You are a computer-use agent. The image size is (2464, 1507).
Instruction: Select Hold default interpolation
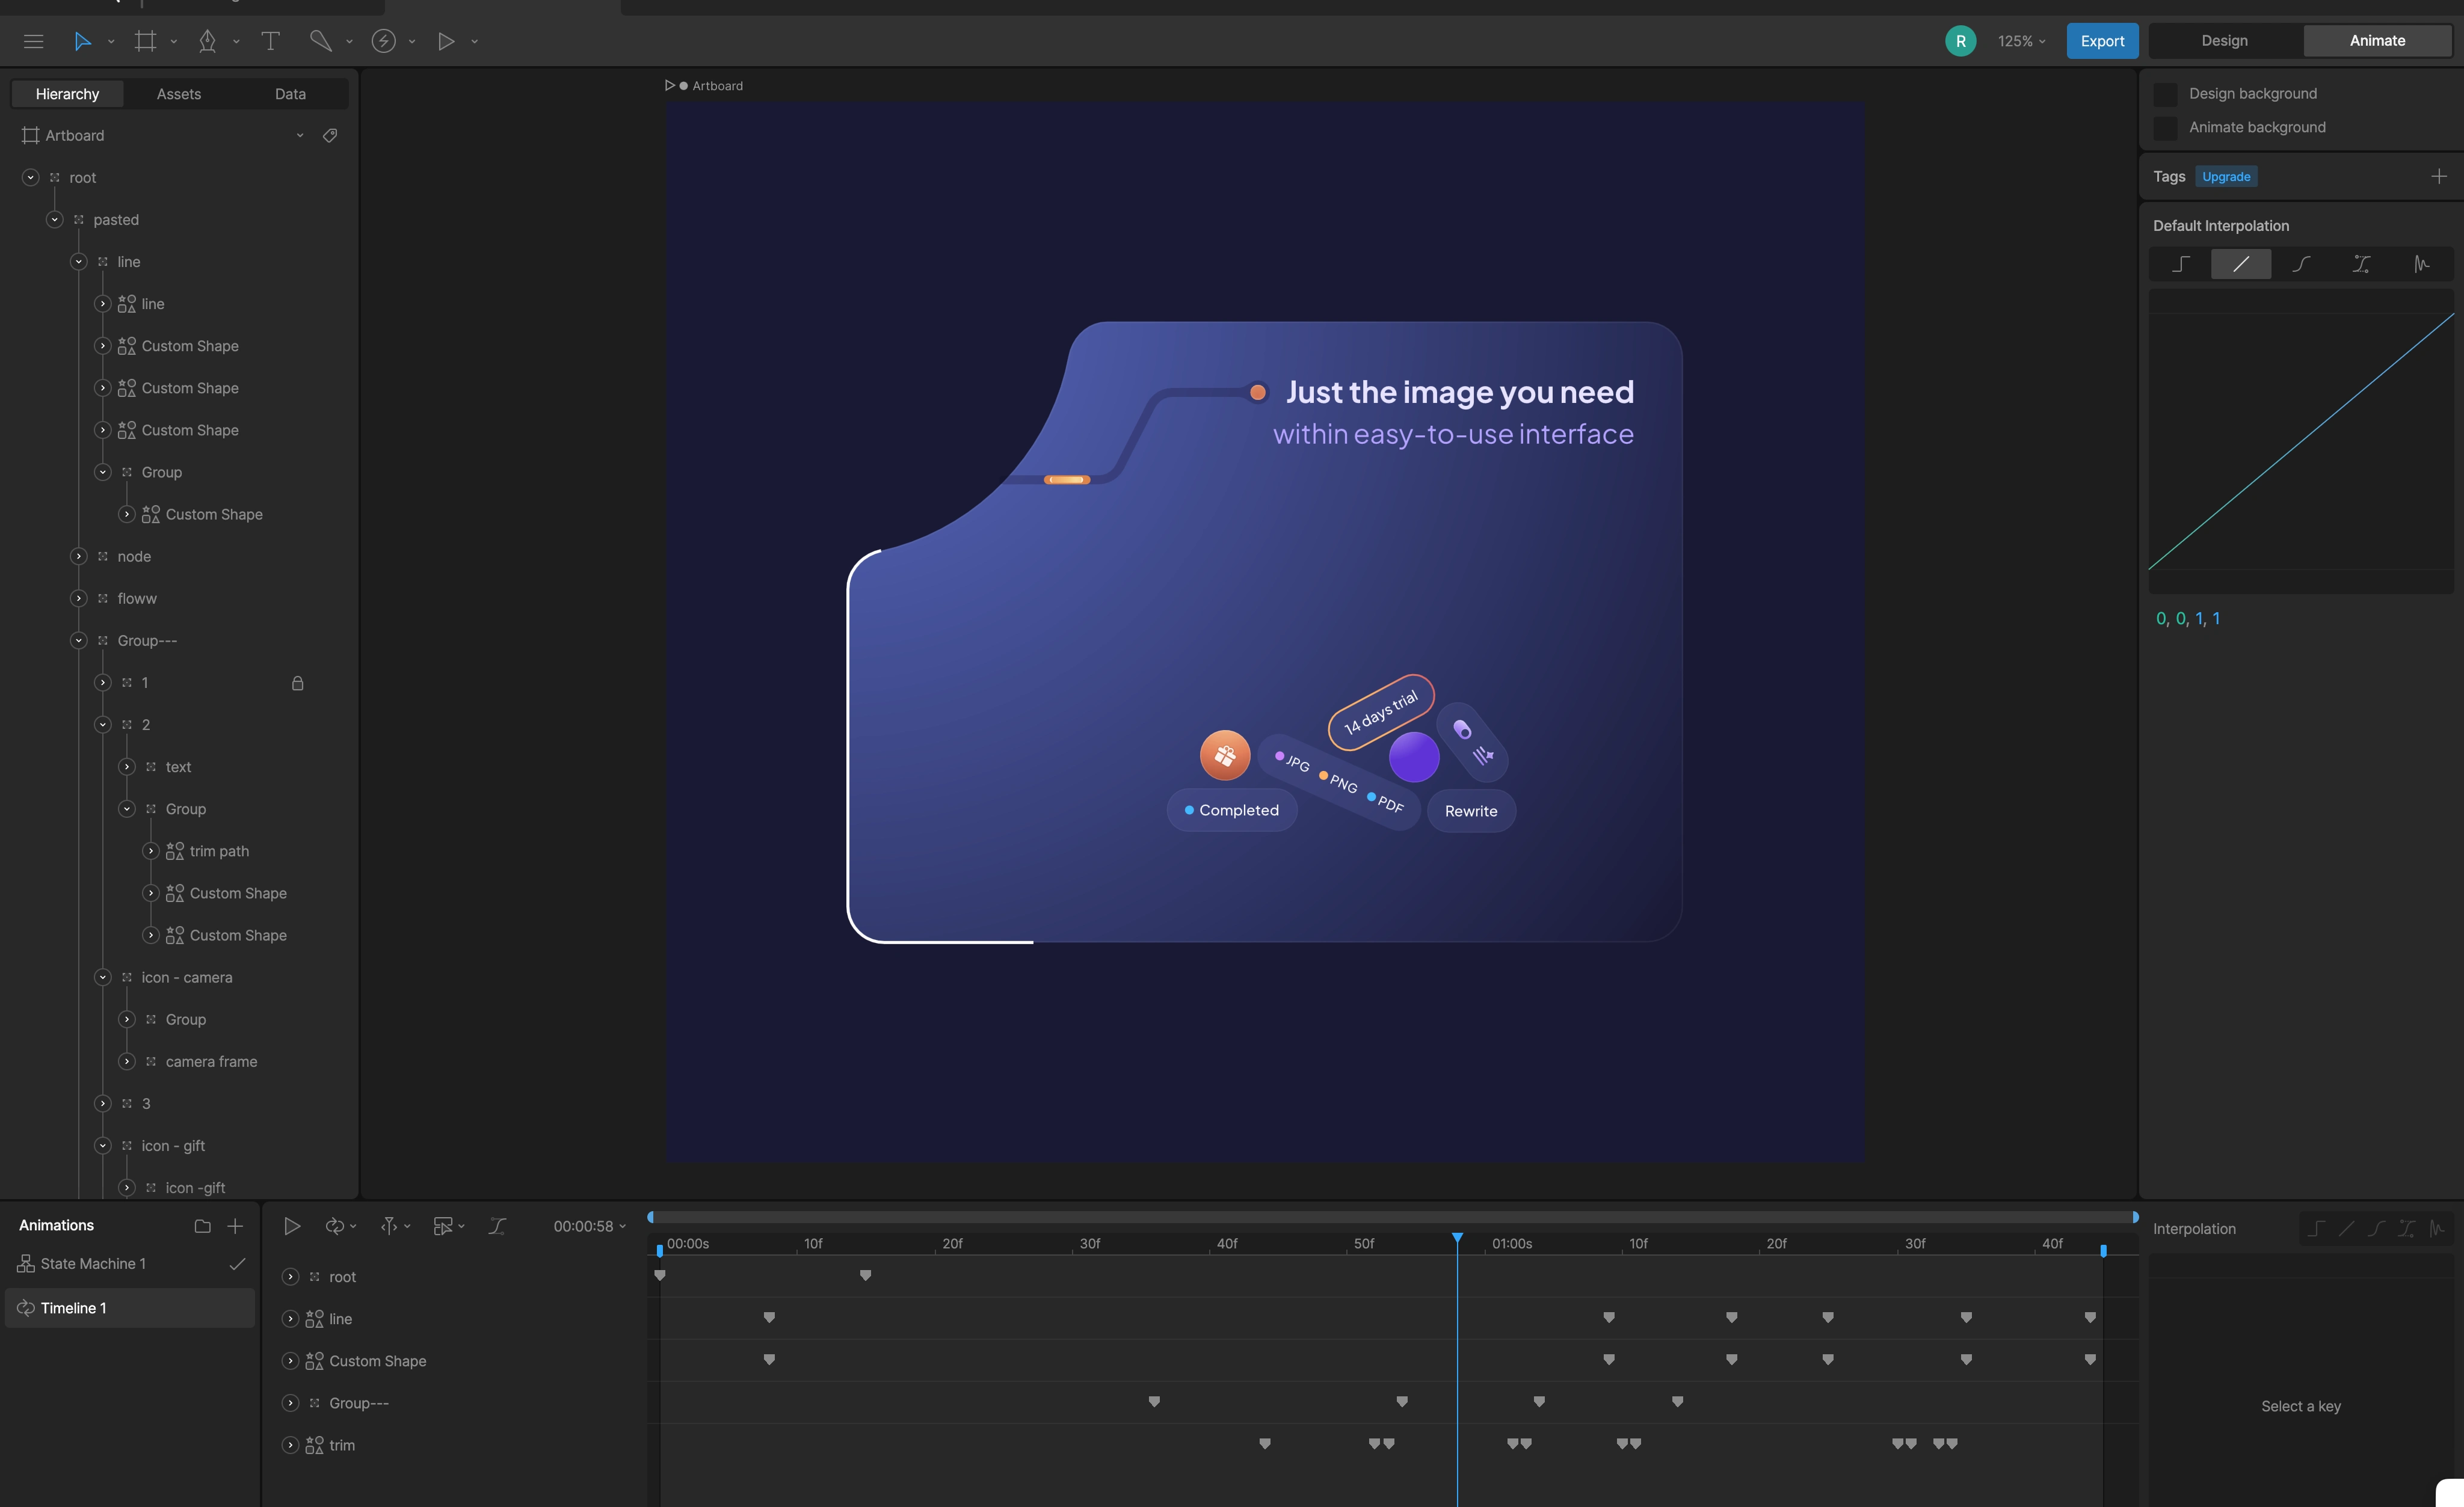(x=2181, y=264)
